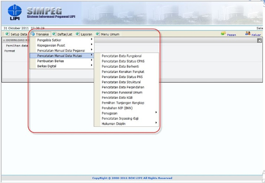Click the CopyRight footer text
265x183 pixels.
(132, 178)
